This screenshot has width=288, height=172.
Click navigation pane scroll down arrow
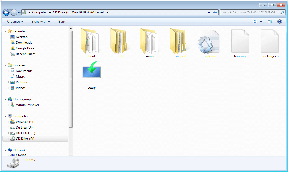coord(71,153)
